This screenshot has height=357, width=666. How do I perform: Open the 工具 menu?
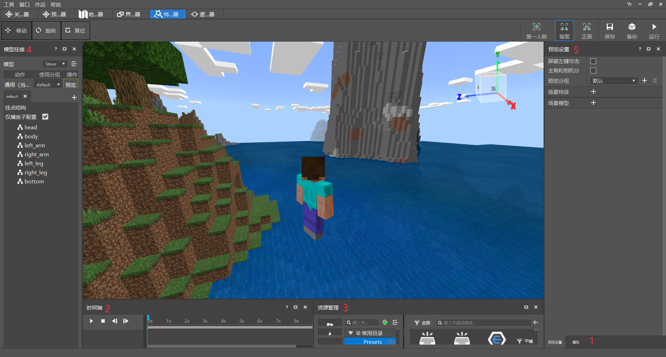(9, 5)
